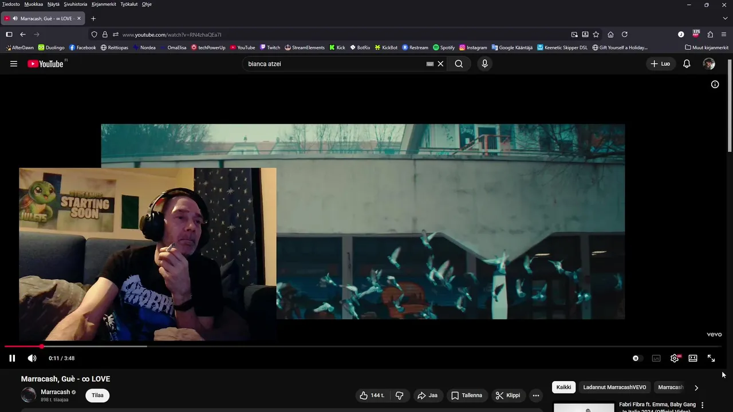Open the Näytä menu
This screenshot has height=412, width=733.
point(53,4)
